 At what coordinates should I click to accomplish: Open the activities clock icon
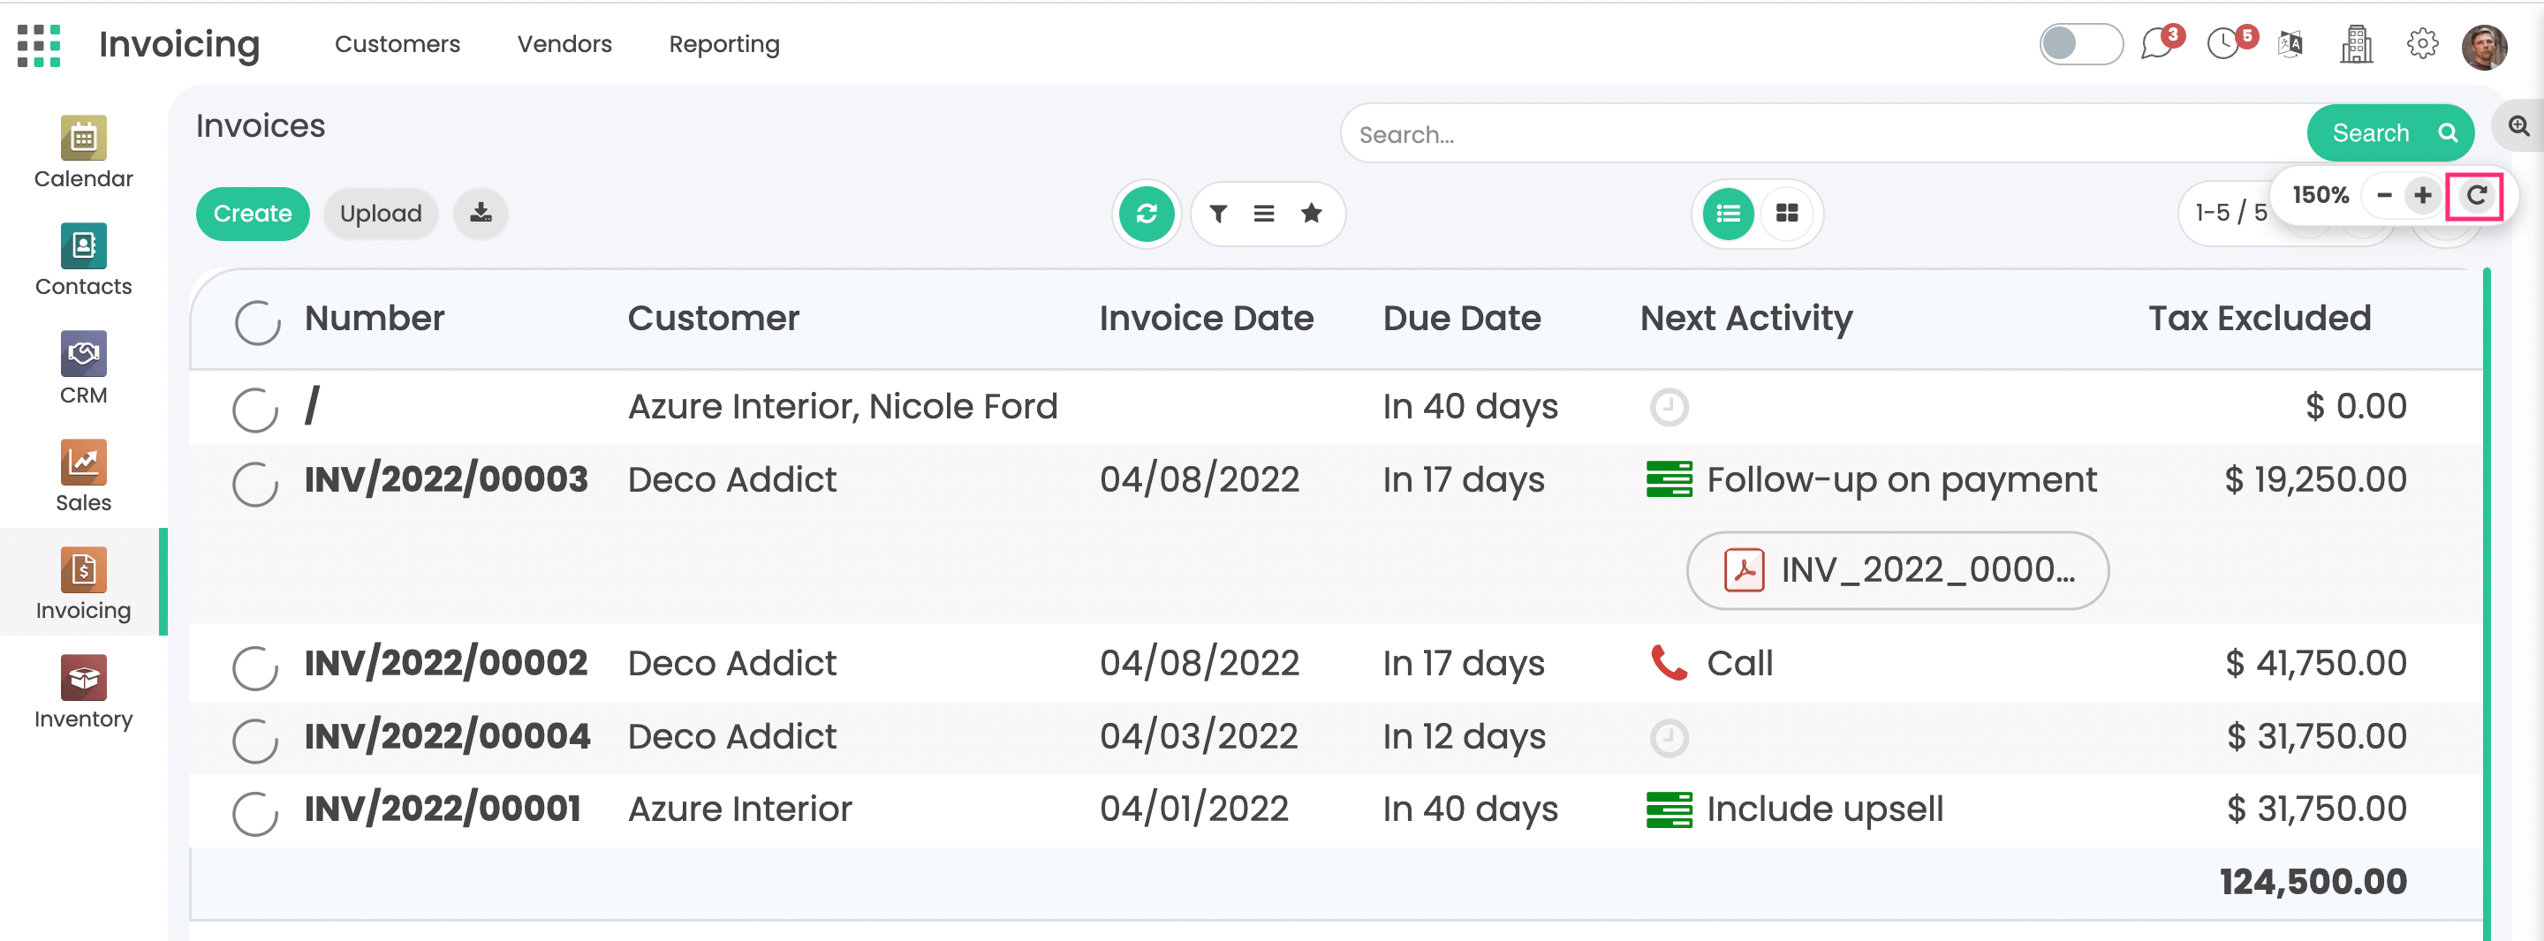[x=2223, y=44]
